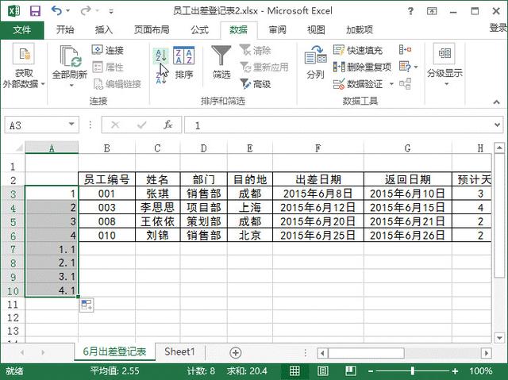The image size is (508, 380).
Task: Expand Refresh All dropdown arrow
Action: coord(71,86)
